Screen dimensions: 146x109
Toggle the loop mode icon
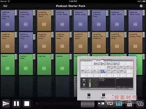click(x=110, y=104)
